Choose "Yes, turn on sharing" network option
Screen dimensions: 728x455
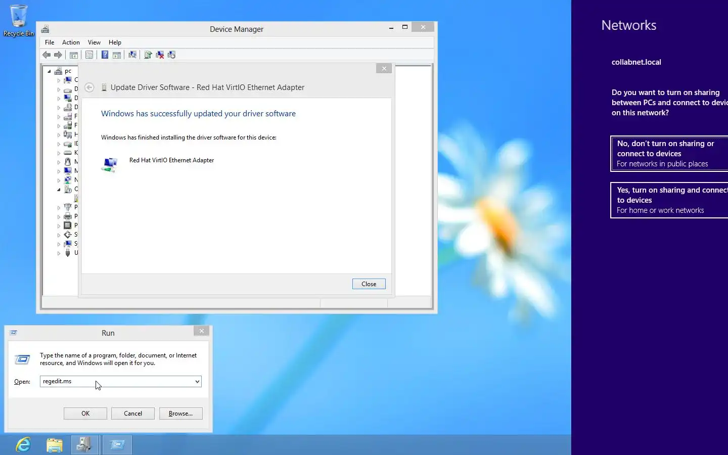669,200
